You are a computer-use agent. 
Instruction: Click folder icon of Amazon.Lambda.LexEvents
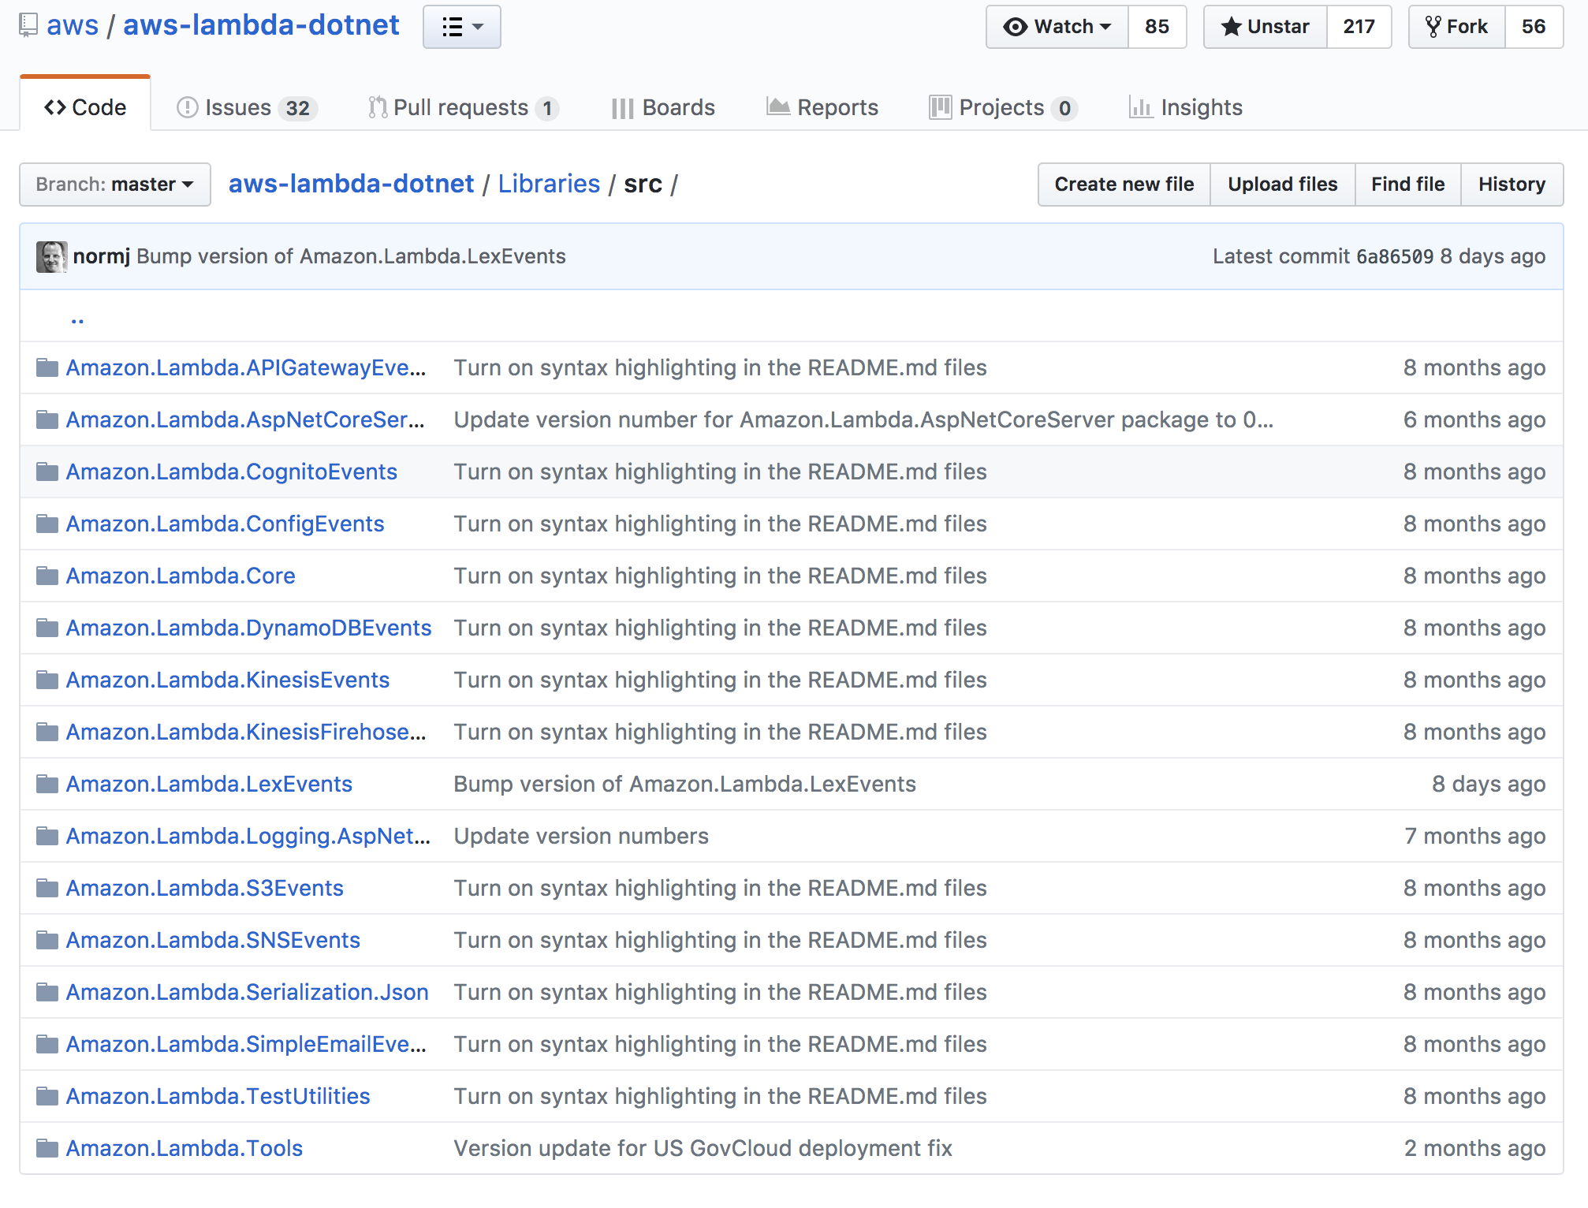[47, 784]
